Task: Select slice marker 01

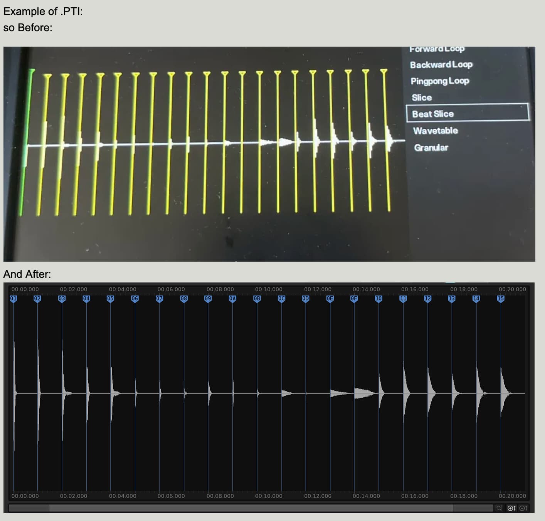Action: pos(13,299)
